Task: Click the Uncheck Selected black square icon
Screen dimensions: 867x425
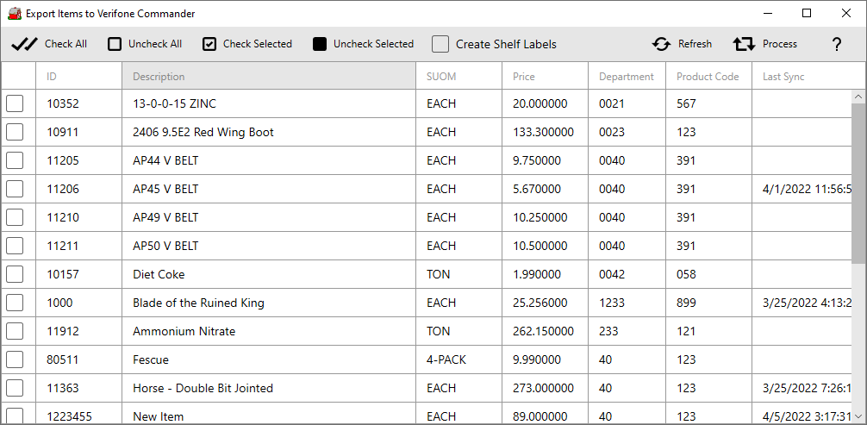Action: pyautogui.click(x=320, y=44)
